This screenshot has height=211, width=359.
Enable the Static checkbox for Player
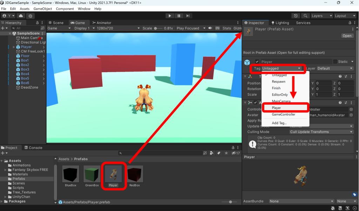click(336, 61)
